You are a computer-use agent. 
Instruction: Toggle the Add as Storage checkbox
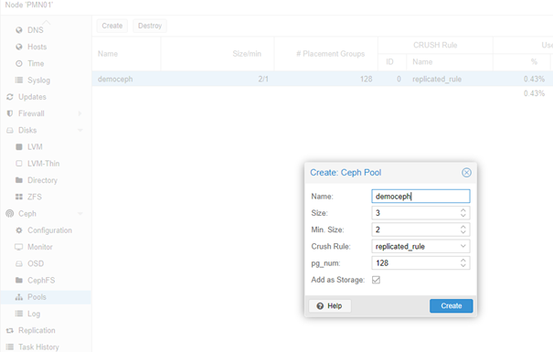(376, 280)
